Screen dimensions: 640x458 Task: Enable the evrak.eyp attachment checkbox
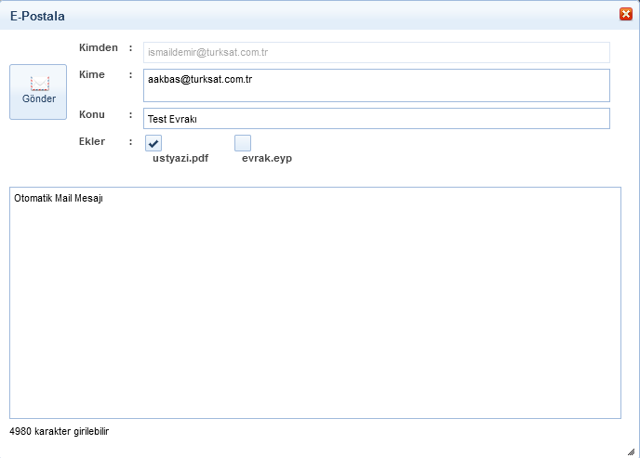[x=243, y=142]
